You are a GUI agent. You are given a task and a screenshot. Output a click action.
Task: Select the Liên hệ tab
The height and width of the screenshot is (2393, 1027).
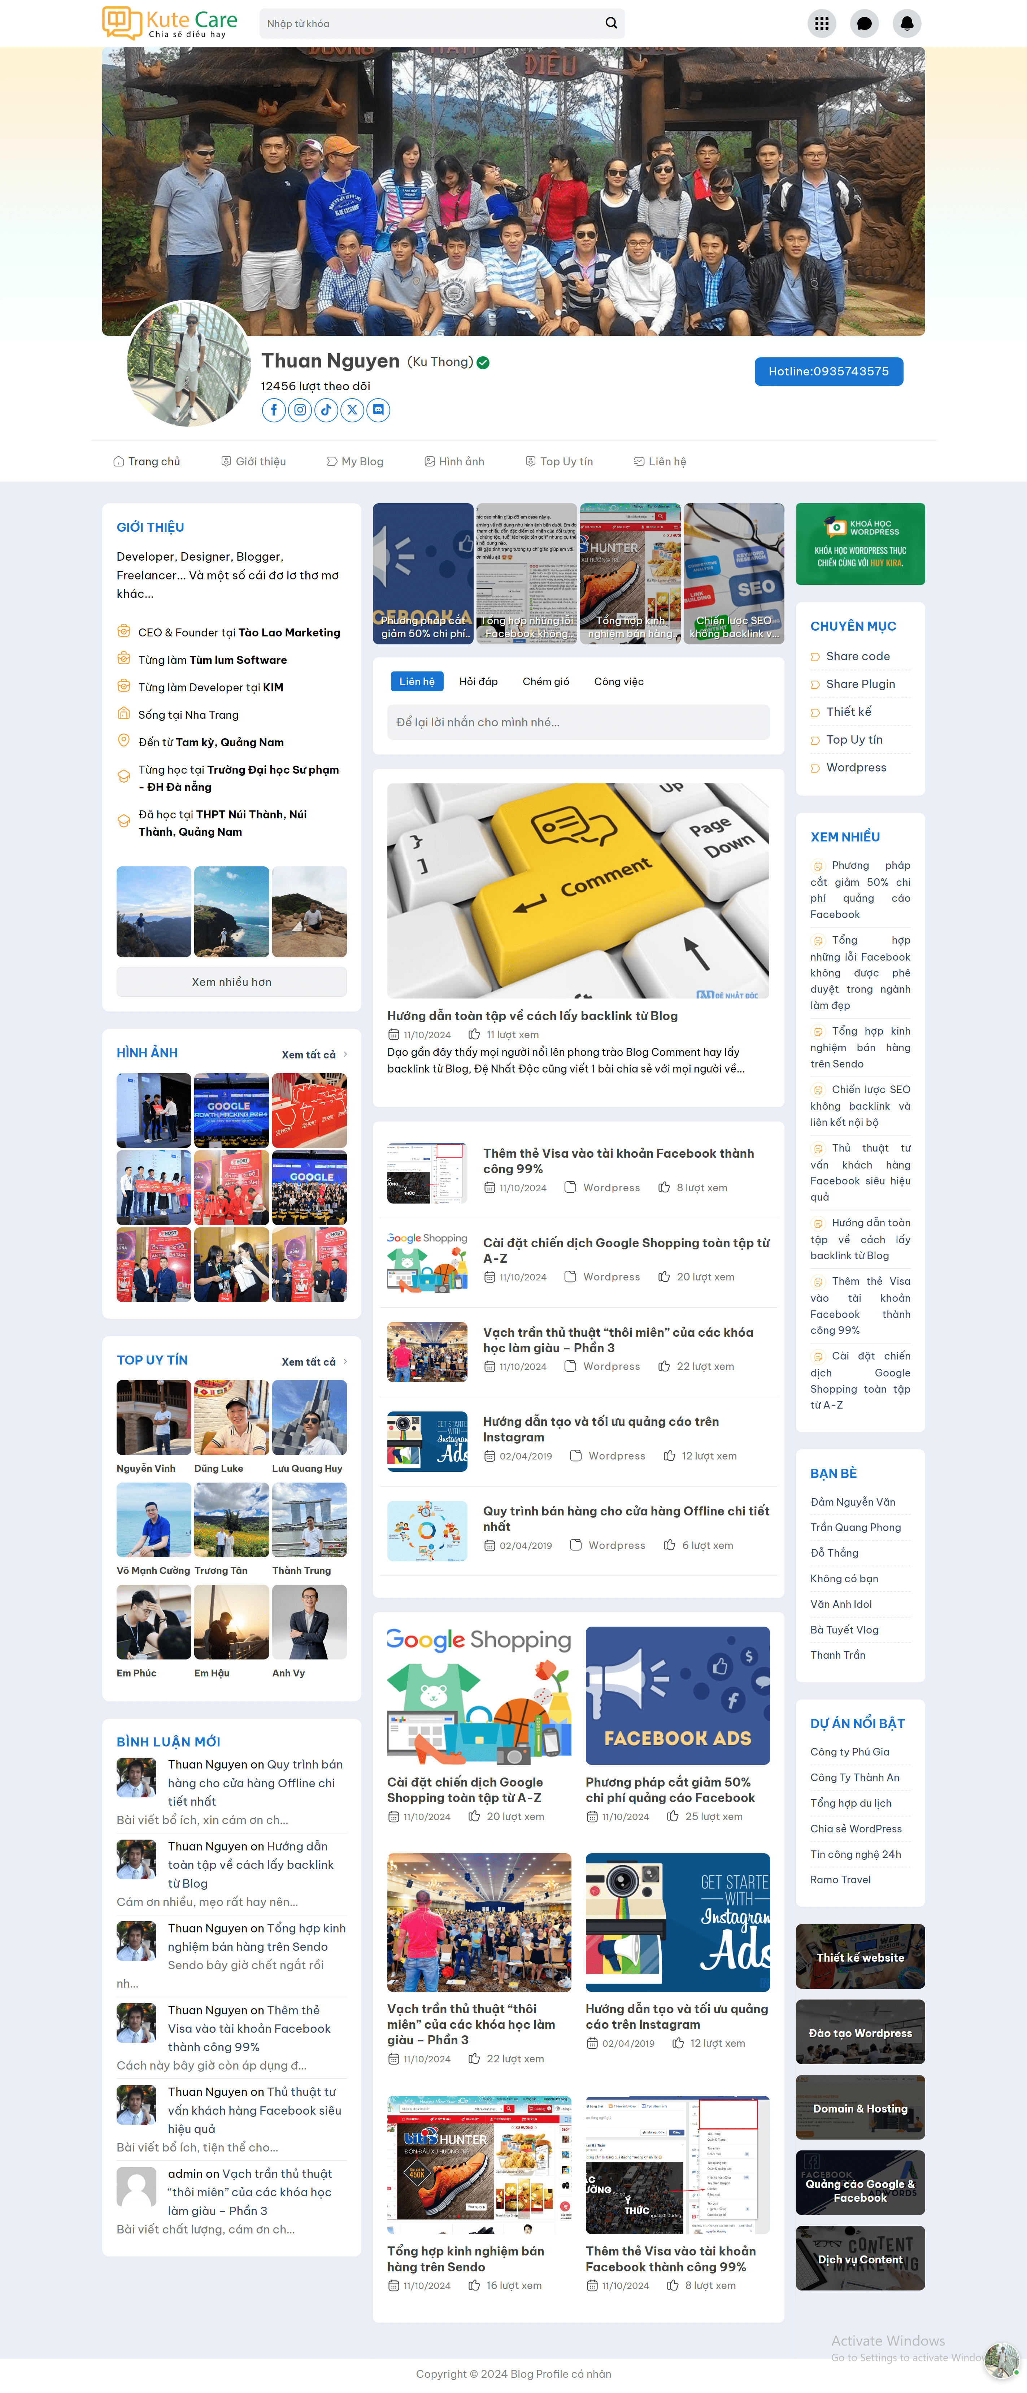pyautogui.click(x=417, y=682)
